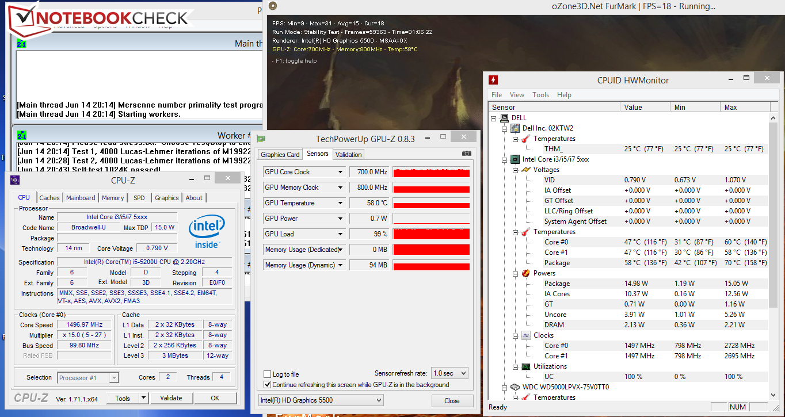Open the SPD tab in CPU-Z
This screenshot has width=785, height=417.
(139, 198)
